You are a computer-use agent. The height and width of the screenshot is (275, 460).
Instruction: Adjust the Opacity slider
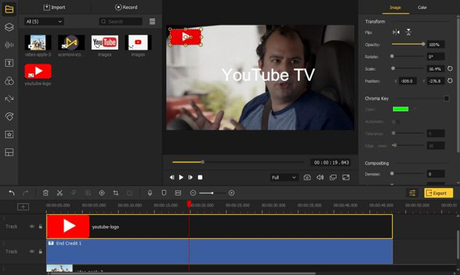coord(408,44)
